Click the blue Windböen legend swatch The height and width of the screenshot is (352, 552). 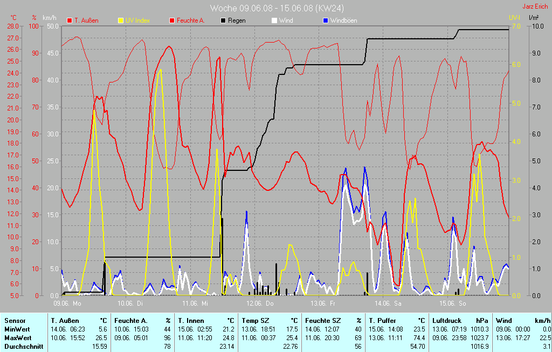pyautogui.click(x=326, y=20)
